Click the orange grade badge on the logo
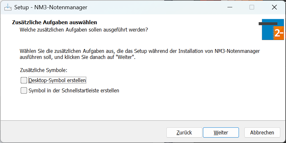286x143 pixels. point(278,33)
